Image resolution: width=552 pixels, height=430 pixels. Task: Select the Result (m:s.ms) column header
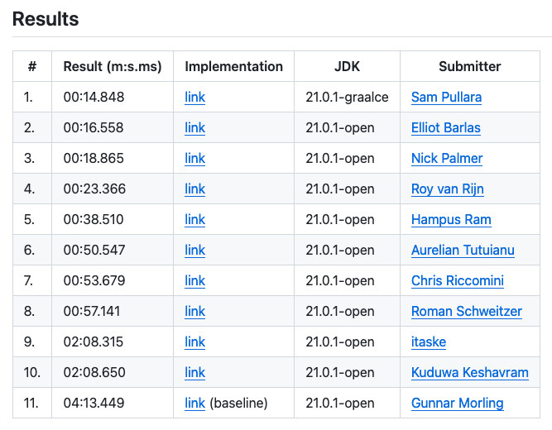coord(113,66)
